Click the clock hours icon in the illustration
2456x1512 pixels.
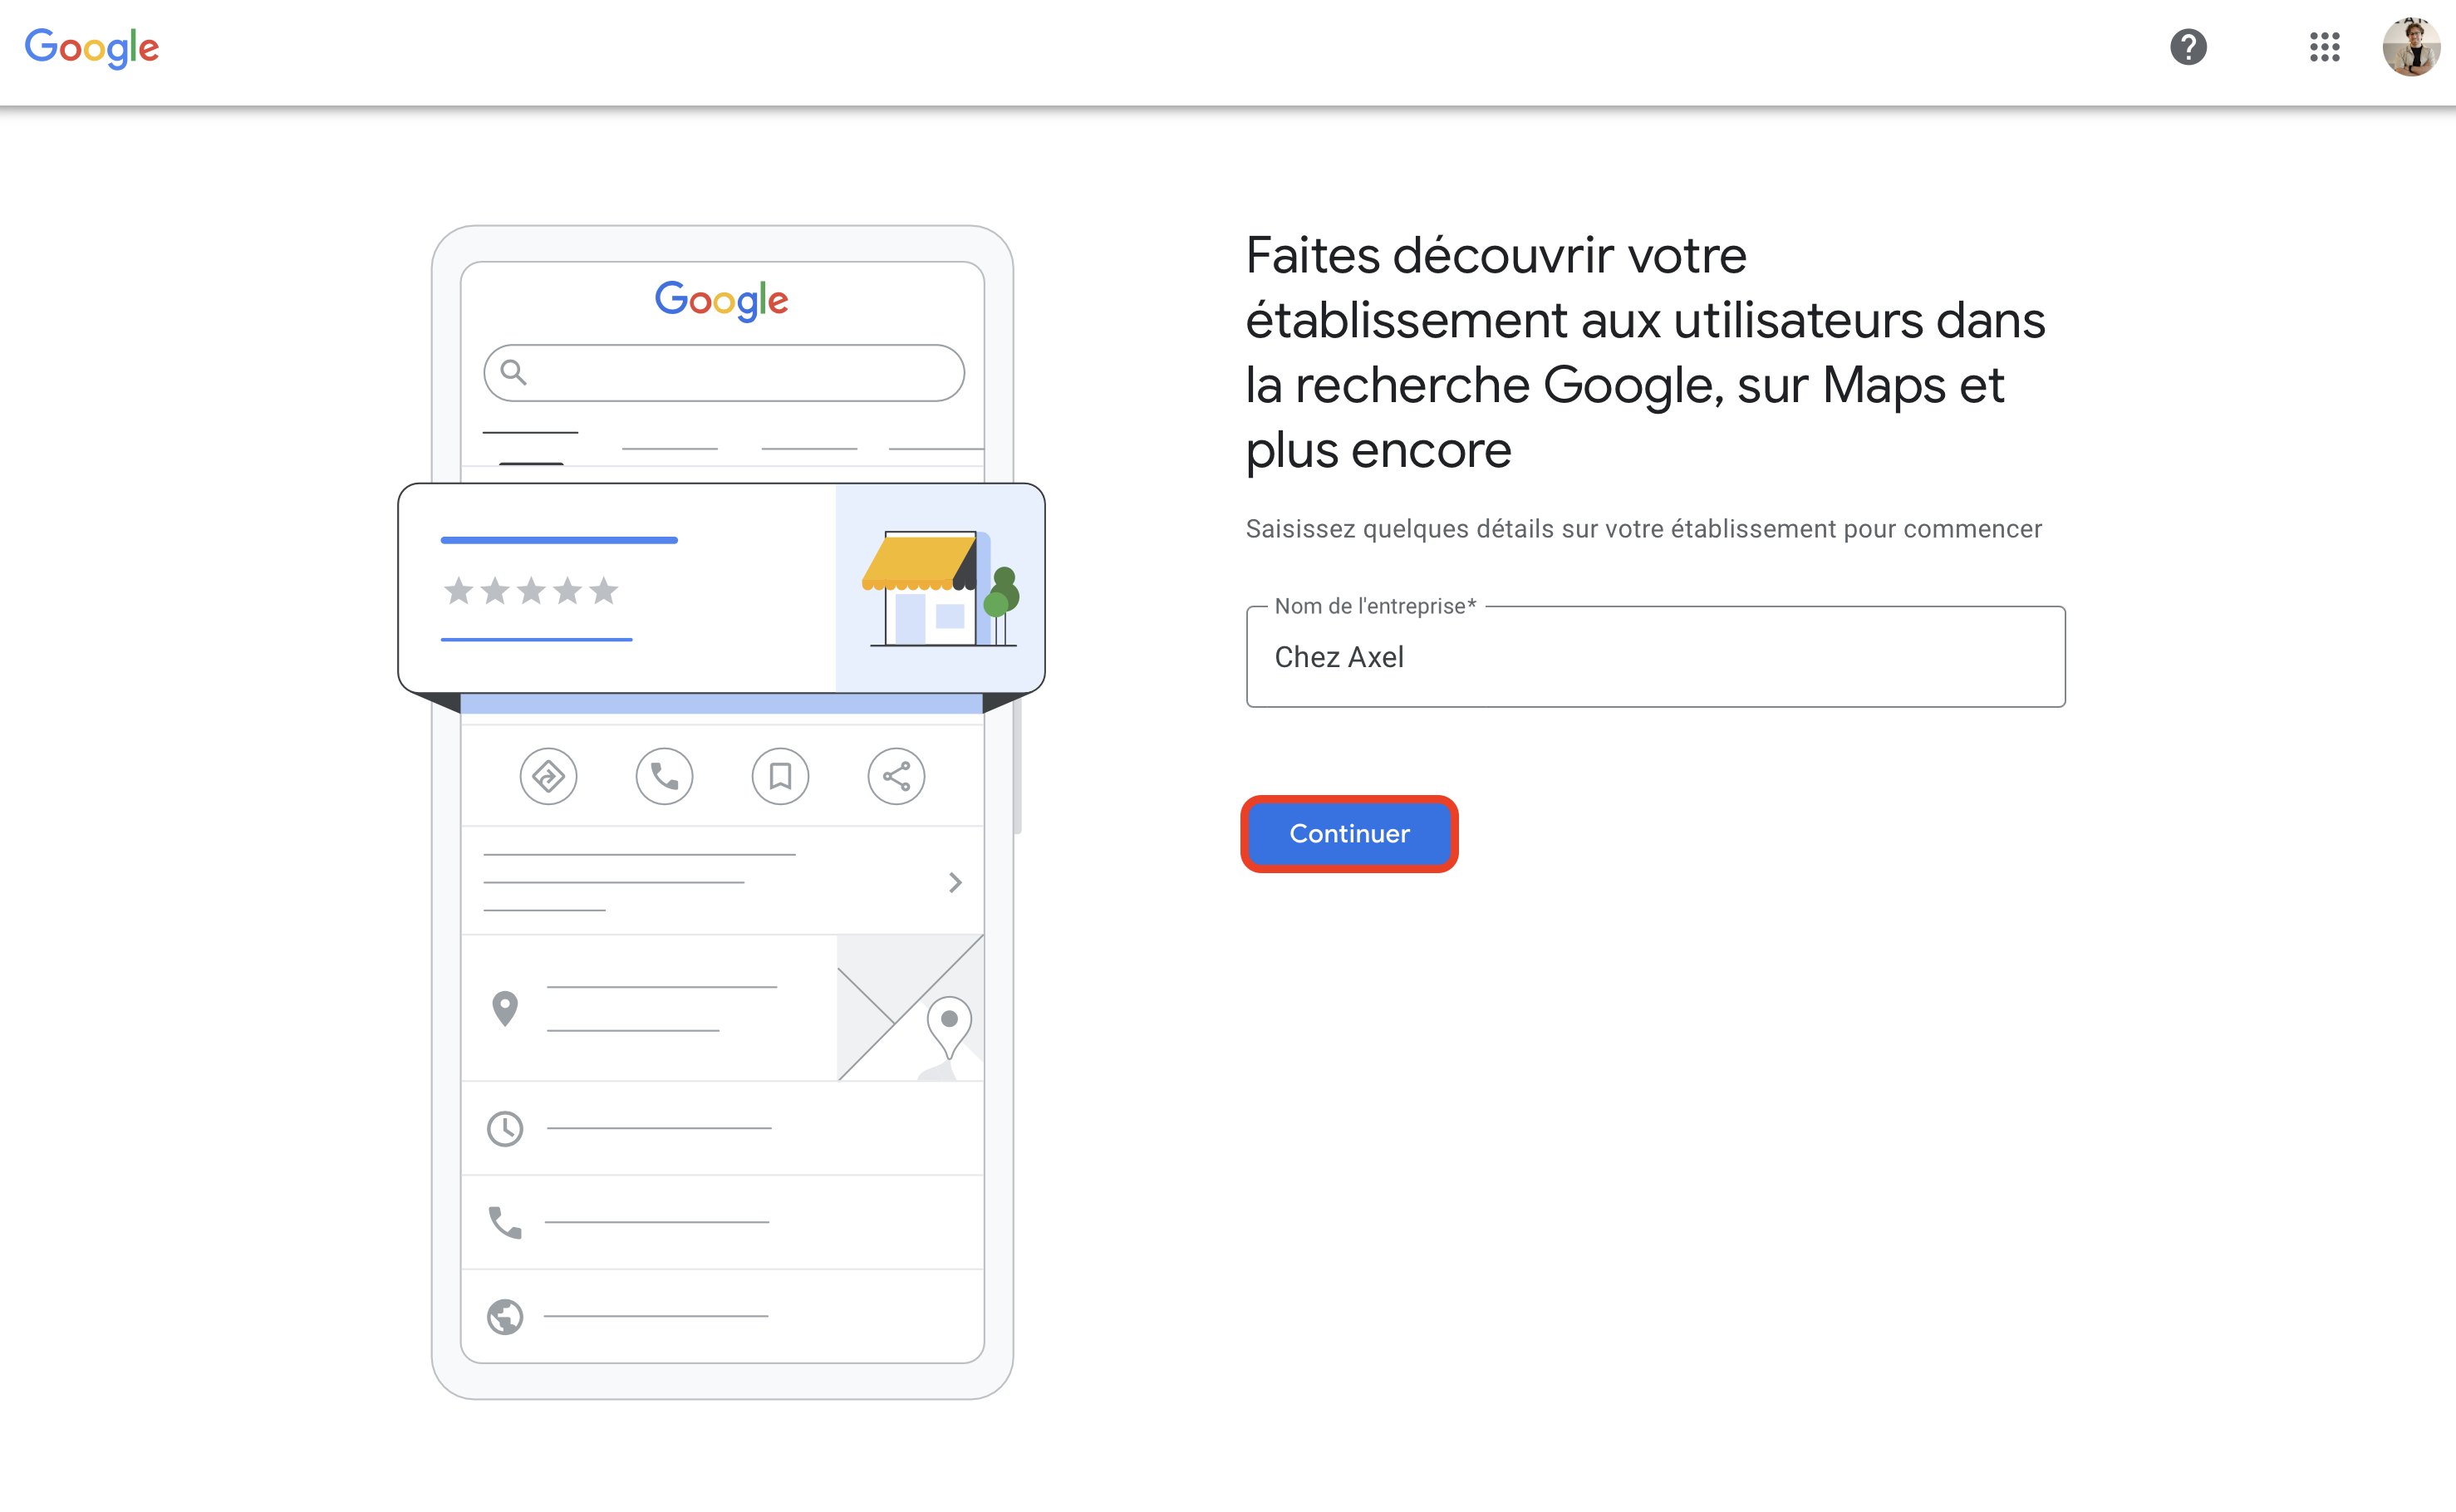[505, 1129]
